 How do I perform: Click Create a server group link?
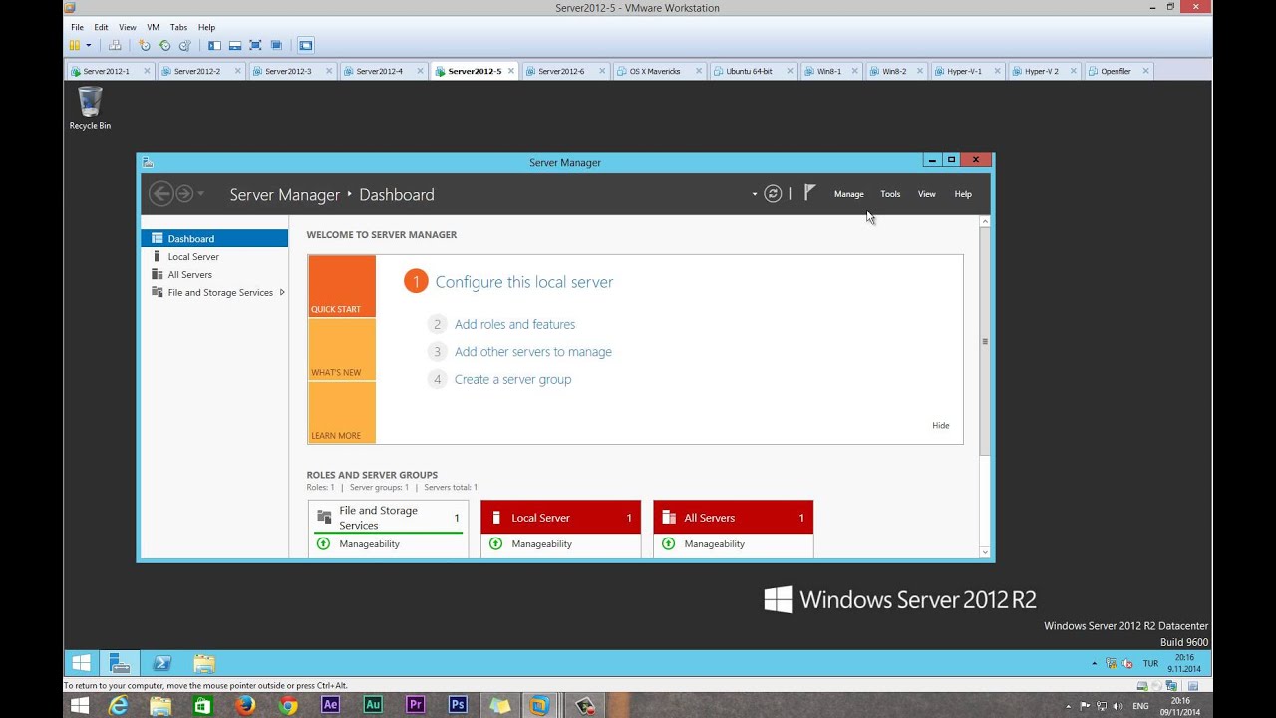pos(512,379)
